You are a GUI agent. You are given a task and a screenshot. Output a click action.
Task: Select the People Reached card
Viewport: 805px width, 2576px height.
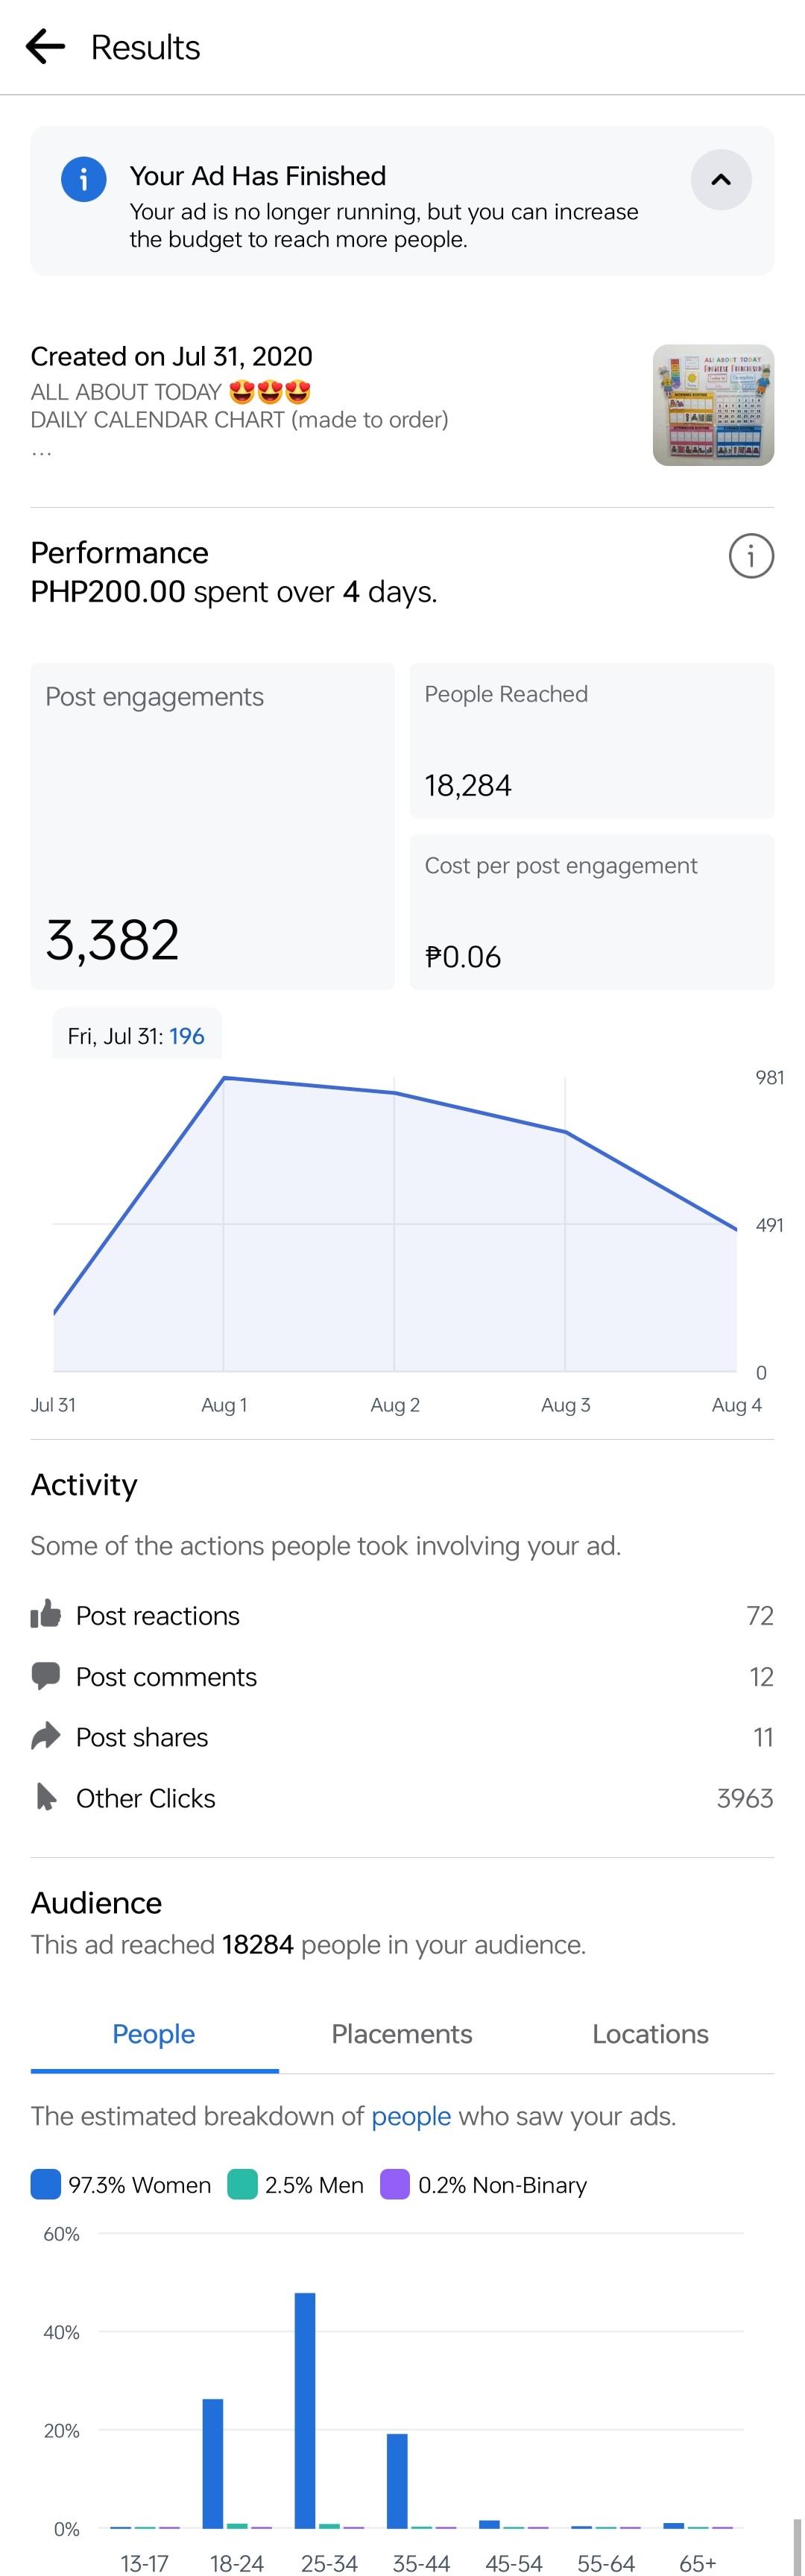[592, 741]
